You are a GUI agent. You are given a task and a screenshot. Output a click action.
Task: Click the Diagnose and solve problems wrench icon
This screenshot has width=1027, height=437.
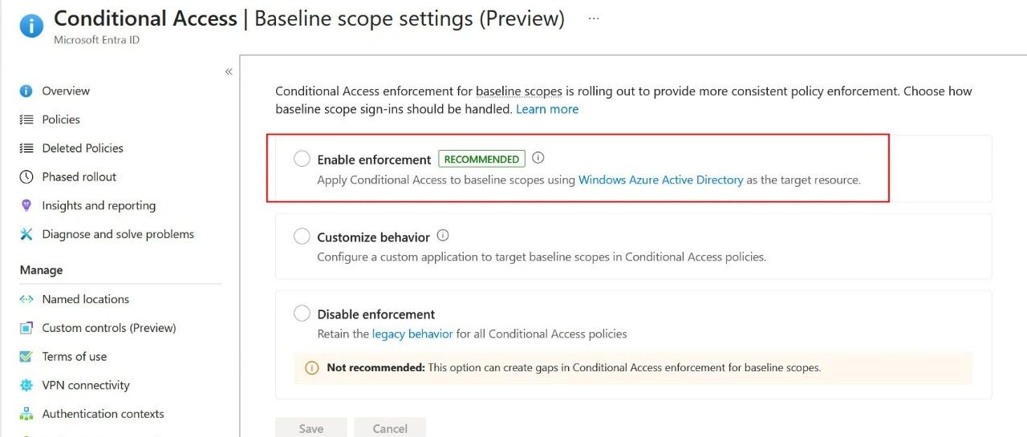(x=26, y=234)
